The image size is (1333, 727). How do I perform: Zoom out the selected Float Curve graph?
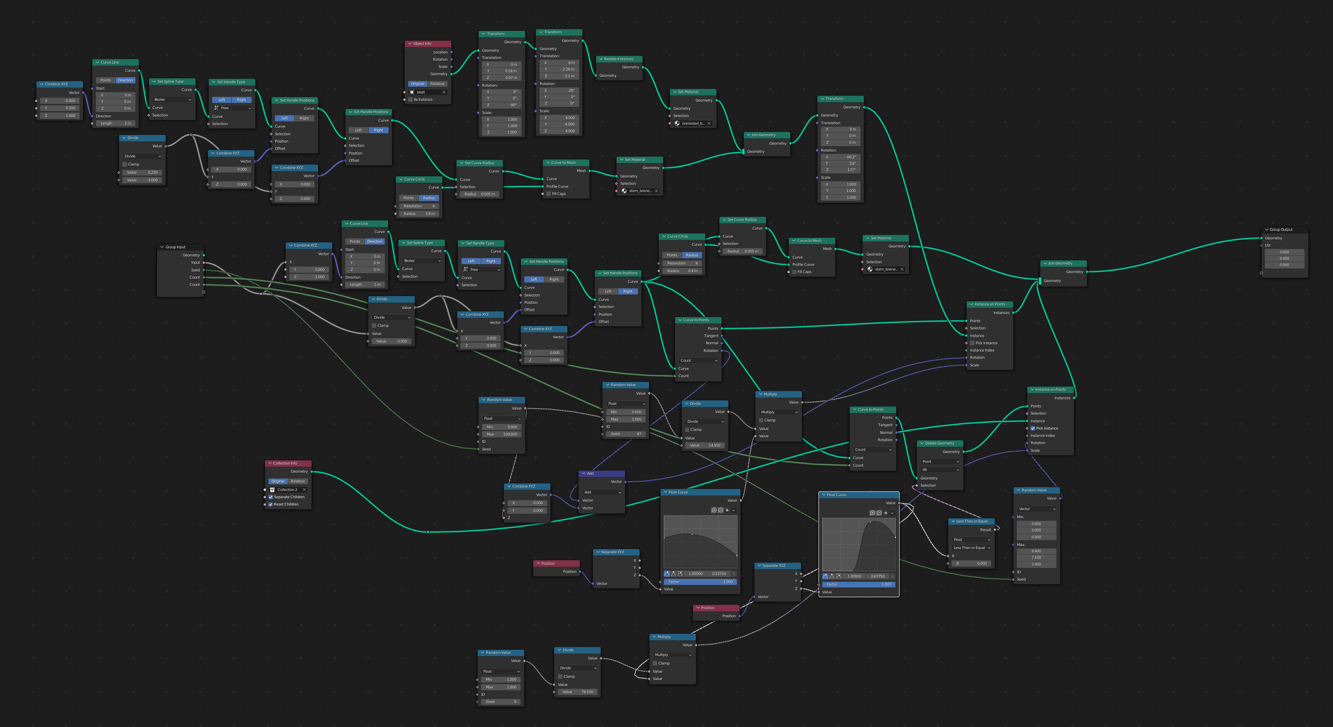pyautogui.click(x=879, y=513)
